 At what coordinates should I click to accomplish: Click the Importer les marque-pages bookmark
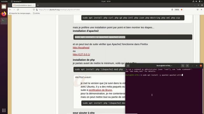[20, 13]
